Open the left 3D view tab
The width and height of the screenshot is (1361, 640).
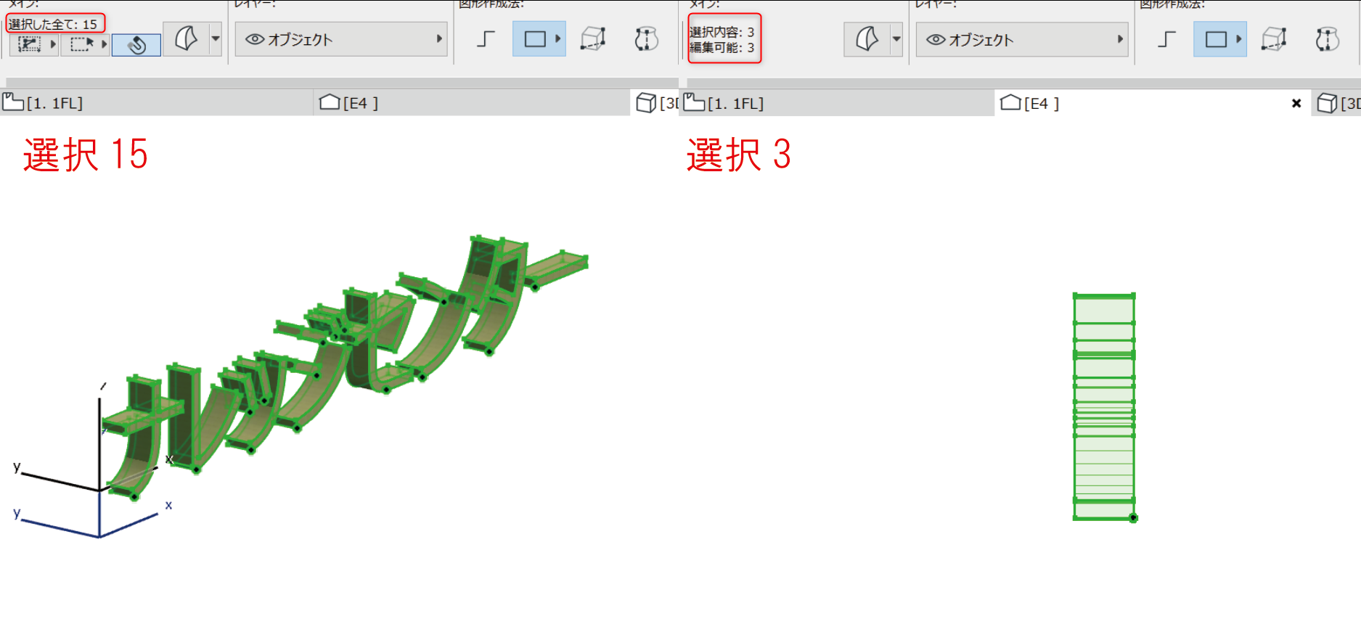click(x=656, y=103)
